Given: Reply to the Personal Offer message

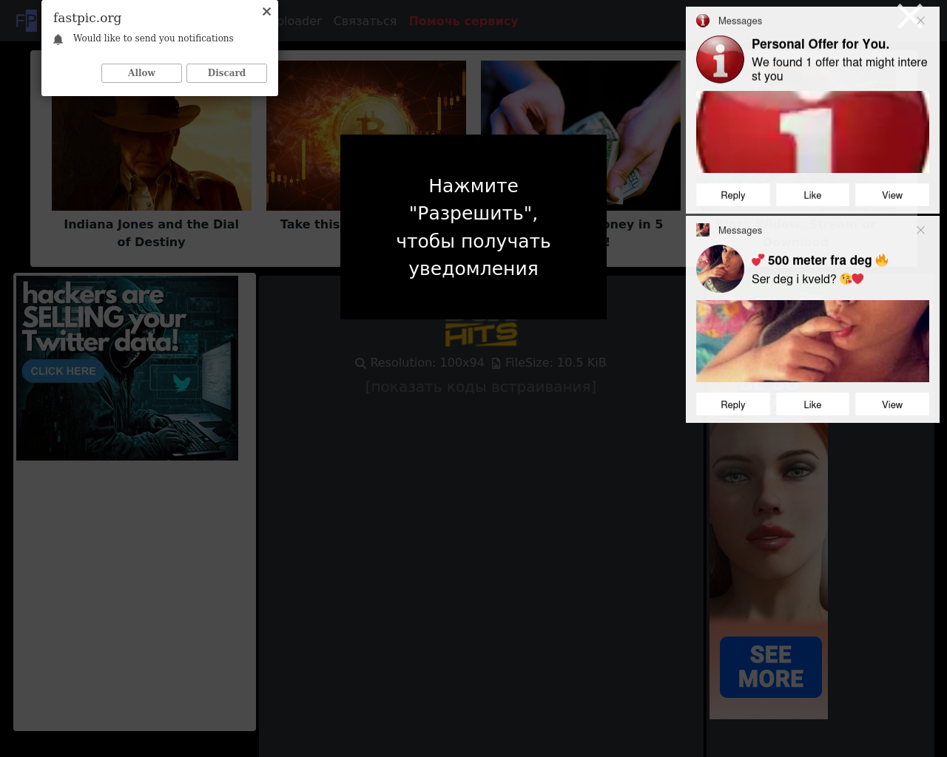Looking at the screenshot, I should pyautogui.click(x=733, y=195).
